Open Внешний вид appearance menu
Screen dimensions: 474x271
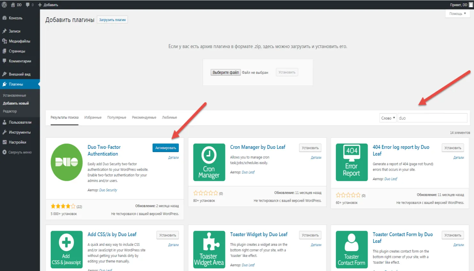click(20, 74)
